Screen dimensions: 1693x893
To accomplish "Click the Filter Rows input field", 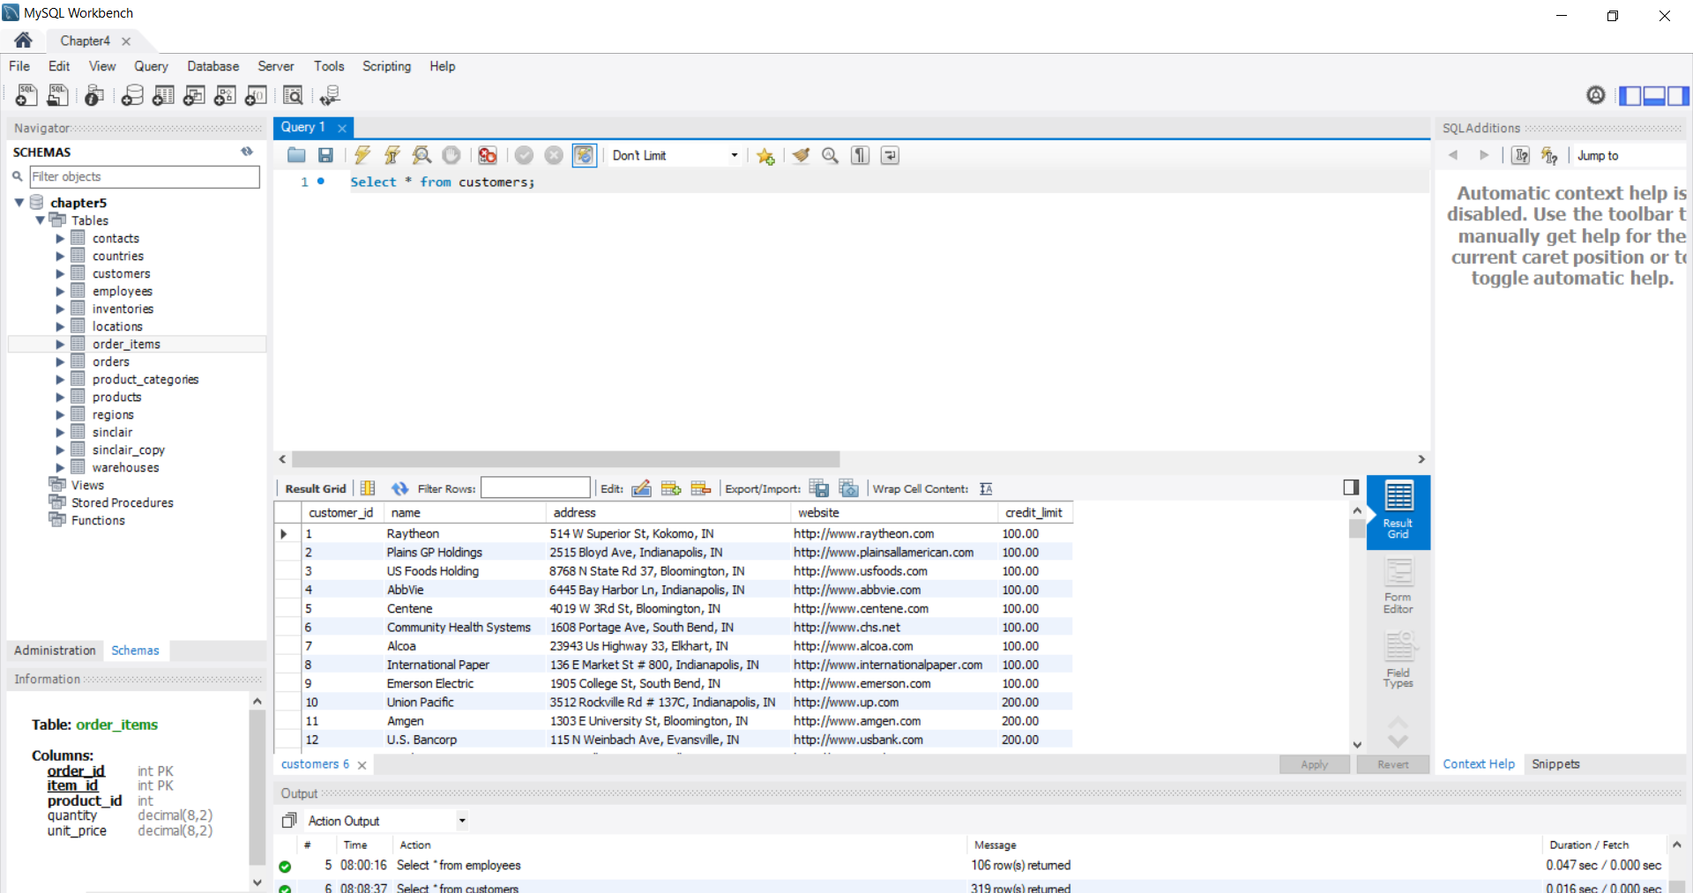I will point(535,487).
